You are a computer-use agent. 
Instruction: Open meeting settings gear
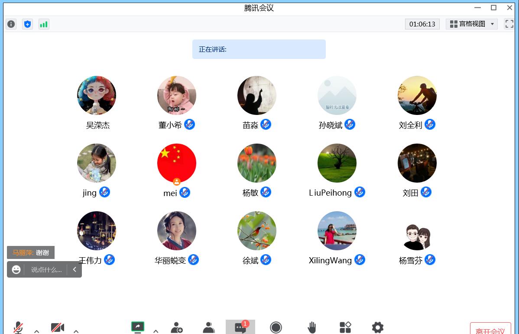(378, 327)
